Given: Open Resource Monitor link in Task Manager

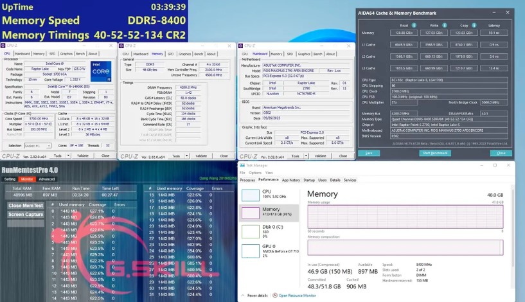Looking at the screenshot, I should (x=298, y=296).
